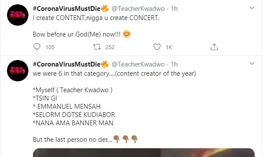Visit @TeacherKwadwo handle in first tweet

click(138, 9)
